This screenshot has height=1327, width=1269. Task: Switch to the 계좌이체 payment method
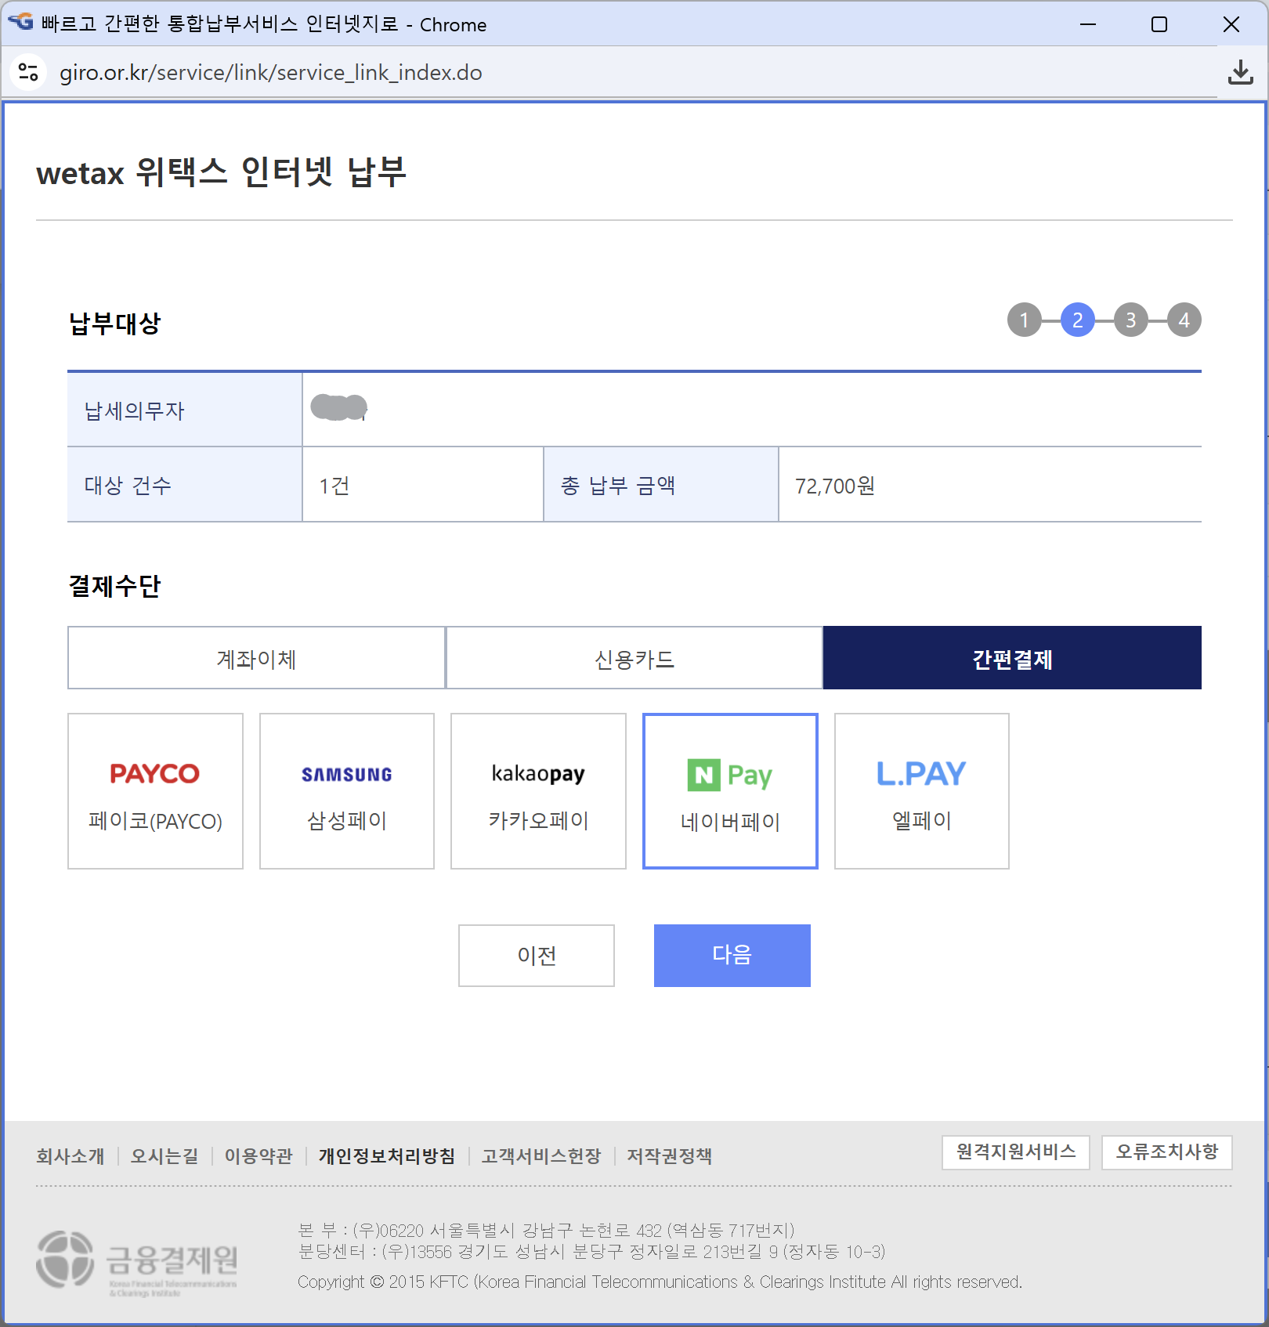pyautogui.click(x=255, y=657)
